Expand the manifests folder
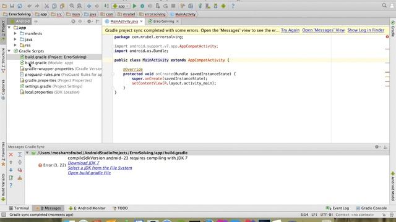Screen dimensions: 396x222 coord(15,33)
